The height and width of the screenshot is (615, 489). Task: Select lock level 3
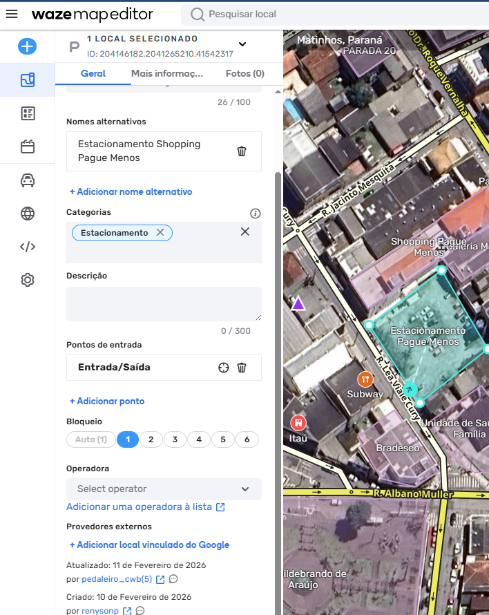tap(175, 439)
